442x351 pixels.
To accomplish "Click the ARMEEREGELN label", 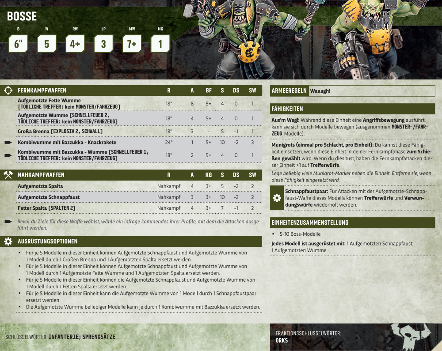I will coord(289,91).
